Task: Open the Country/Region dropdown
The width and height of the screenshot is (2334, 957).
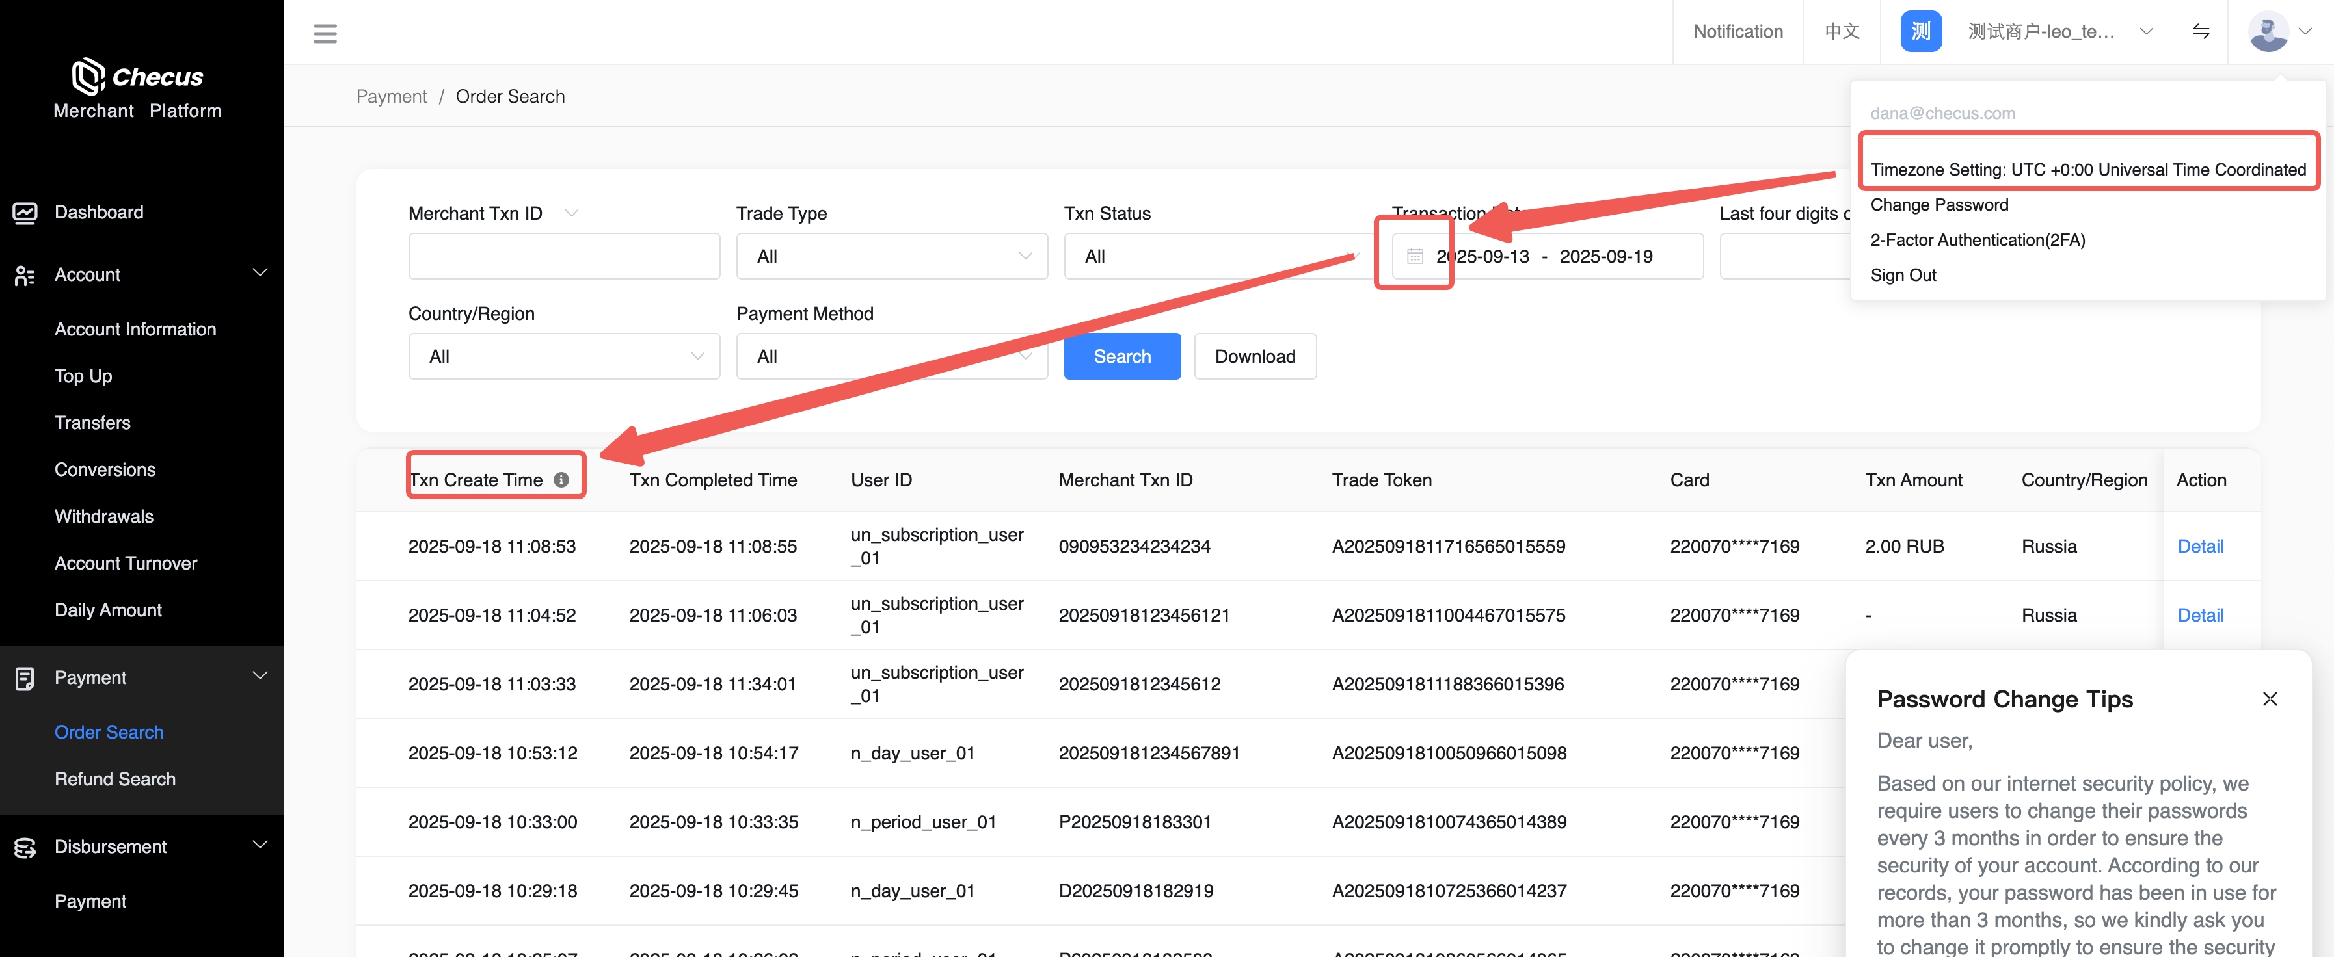Action: pos(563,357)
